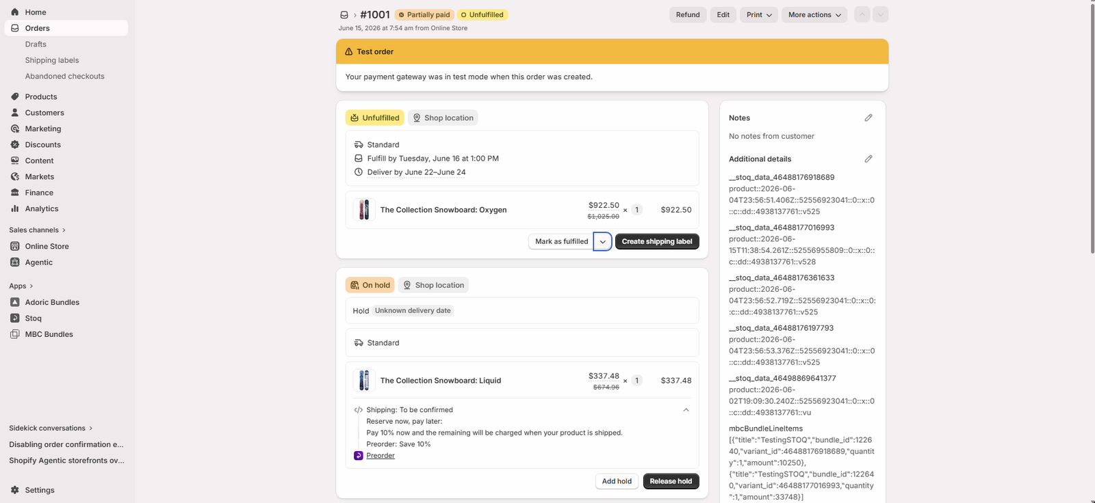The image size is (1095, 503).
Task: Click the Home icon in sidebar
Action: pyautogui.click(x=15, y=12)
